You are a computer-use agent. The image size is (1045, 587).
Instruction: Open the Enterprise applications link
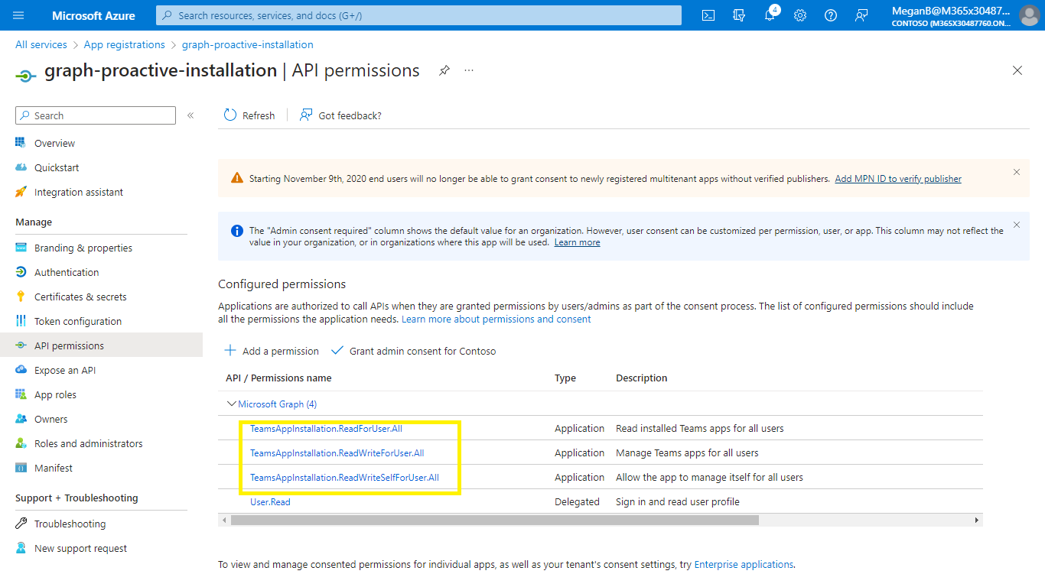(x=744, y=564)
